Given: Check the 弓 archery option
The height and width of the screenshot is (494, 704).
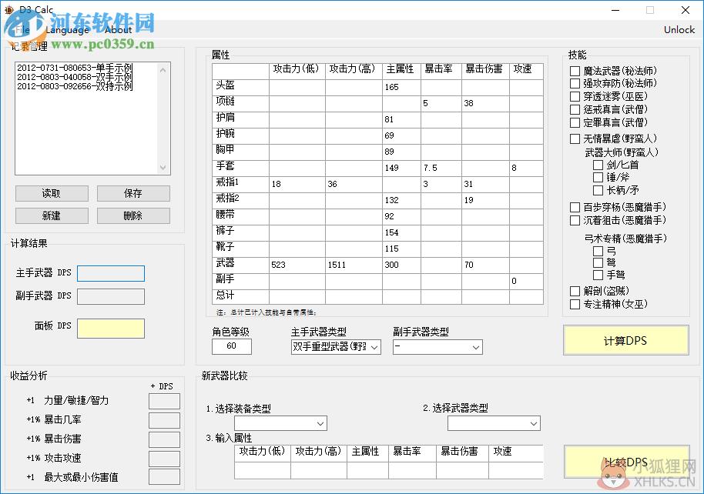Looking at the screenshot, I should [598, 252].
